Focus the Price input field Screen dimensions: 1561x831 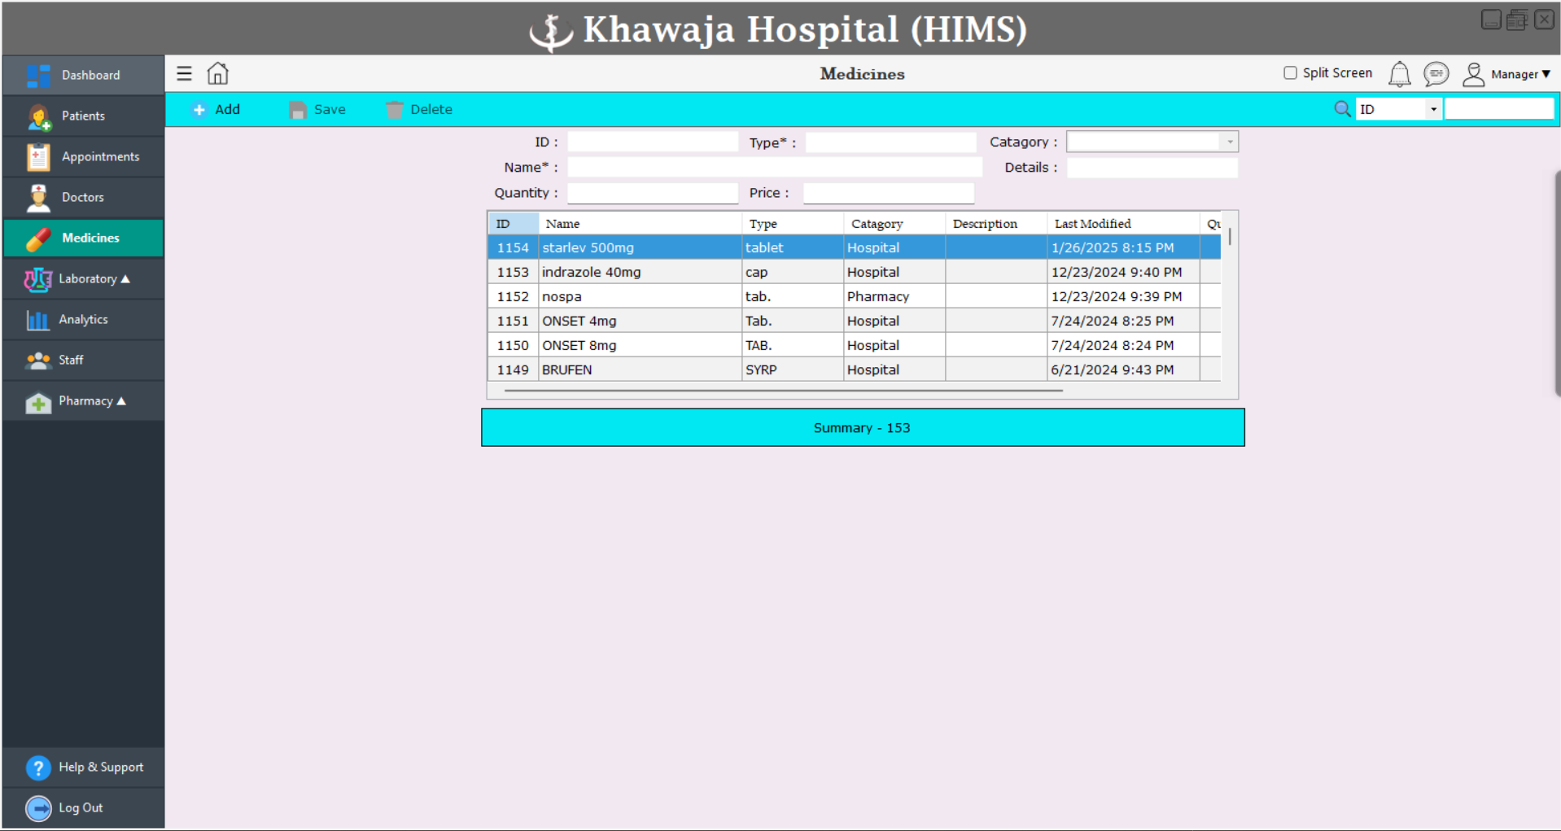888,193
